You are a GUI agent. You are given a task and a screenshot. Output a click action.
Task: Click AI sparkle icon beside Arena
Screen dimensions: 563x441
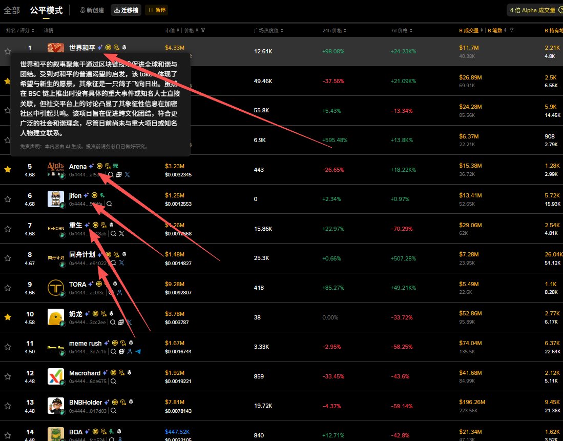tap(91, 166)
